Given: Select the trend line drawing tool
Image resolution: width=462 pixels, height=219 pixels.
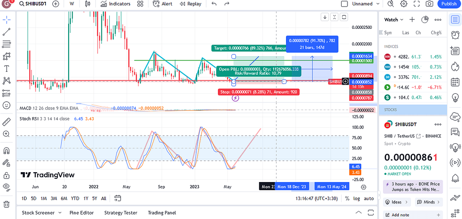Looking at the screenshot, I should (x=6, y=32).
